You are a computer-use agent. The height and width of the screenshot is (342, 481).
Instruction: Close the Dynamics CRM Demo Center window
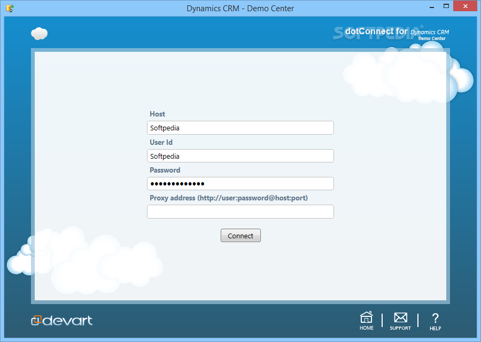point(465,6)
